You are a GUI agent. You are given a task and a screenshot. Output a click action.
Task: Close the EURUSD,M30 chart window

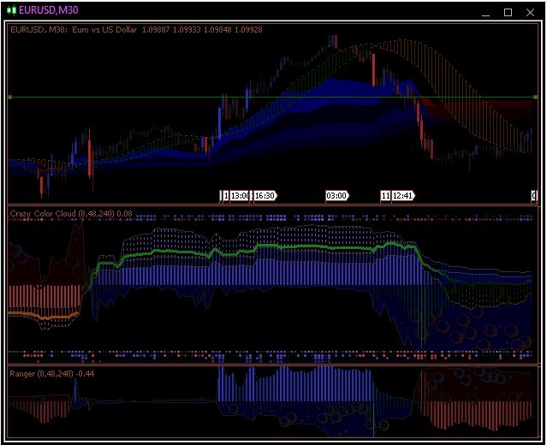[x=530, y=13]
